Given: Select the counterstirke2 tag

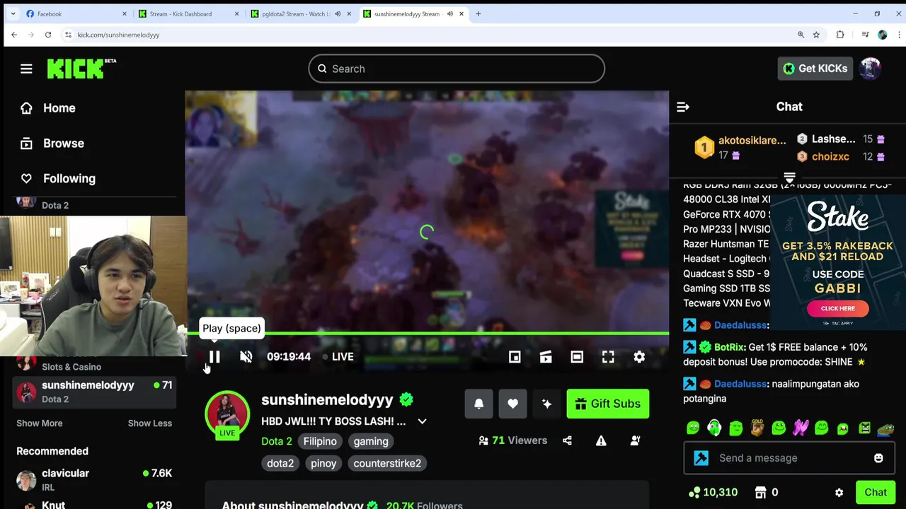Looking at the screenshot, I should coord(387,463).
